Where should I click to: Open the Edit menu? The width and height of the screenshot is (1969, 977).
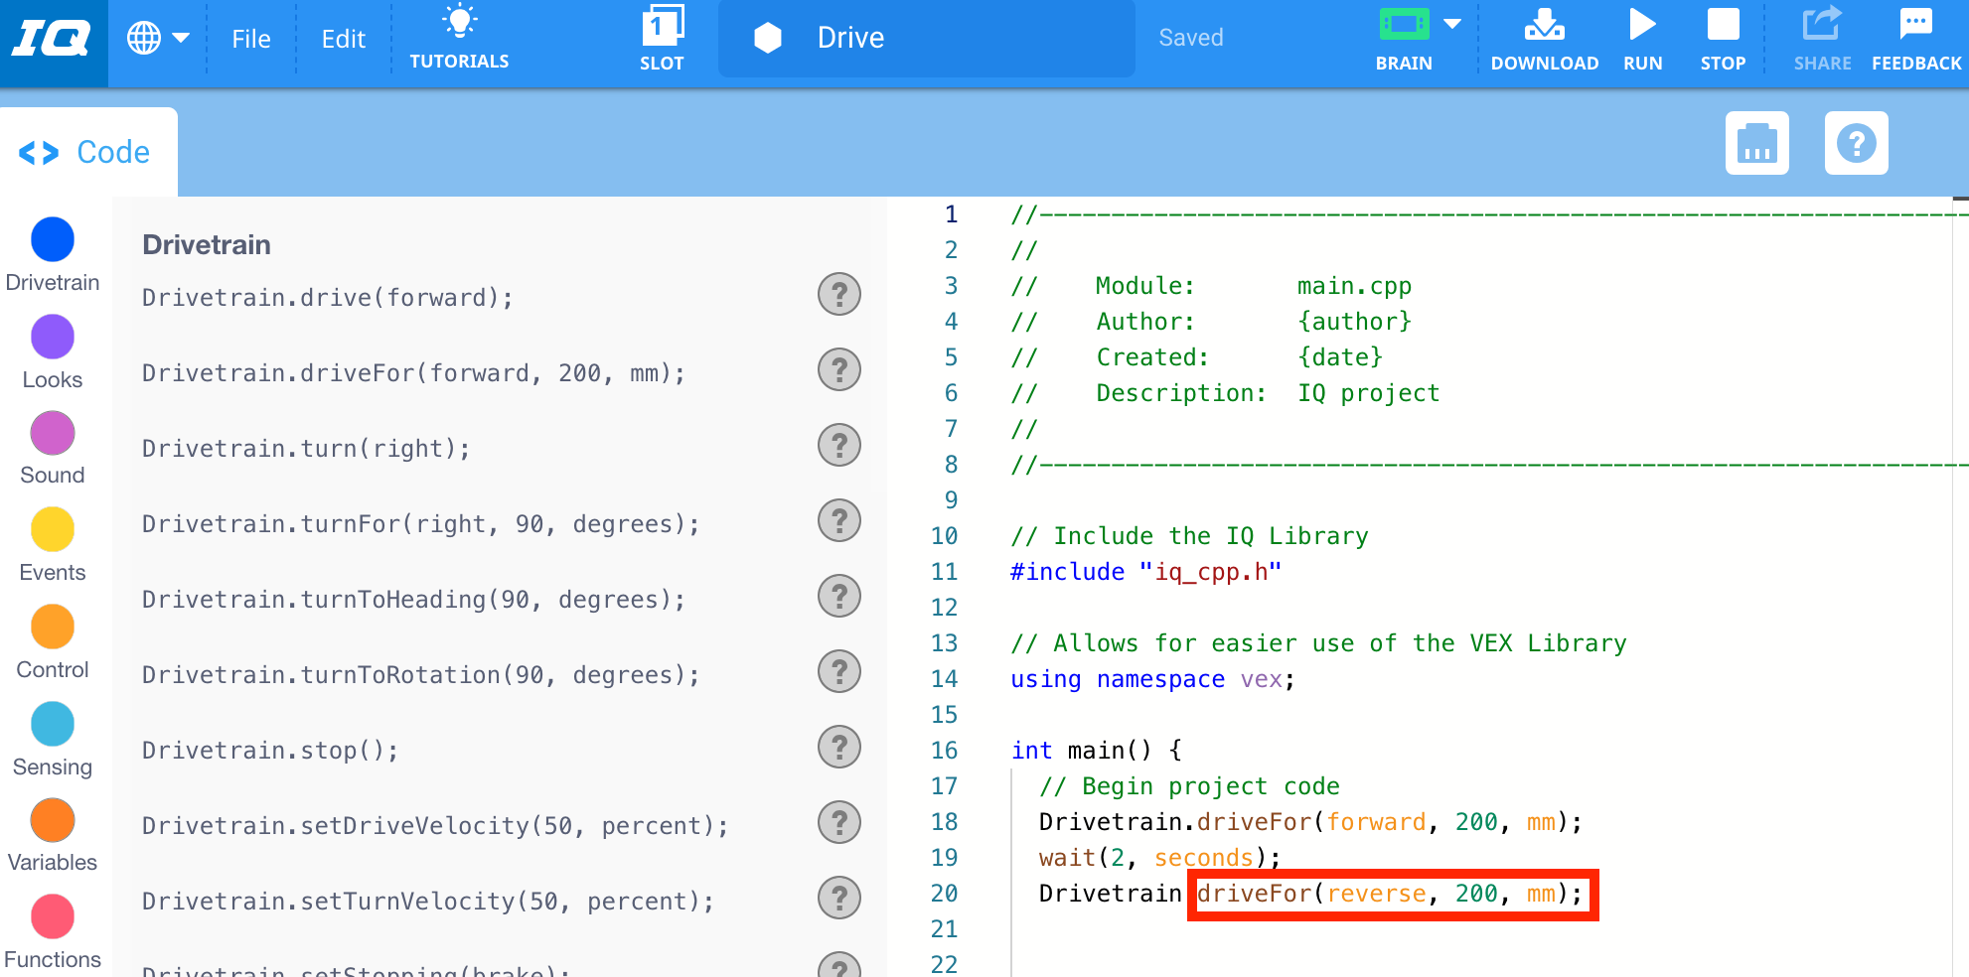click(x=343, y=38)
